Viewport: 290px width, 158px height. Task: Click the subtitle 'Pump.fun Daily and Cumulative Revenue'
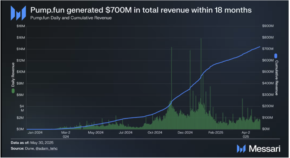pyautogui.click(x=71, y=18)
